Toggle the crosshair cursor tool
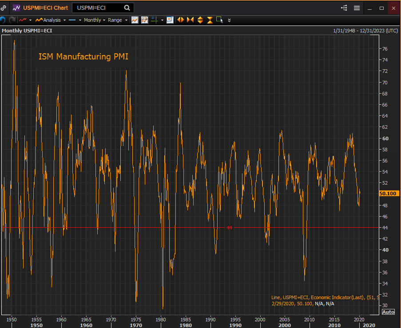Screen dimensions: 401x328 155,20
